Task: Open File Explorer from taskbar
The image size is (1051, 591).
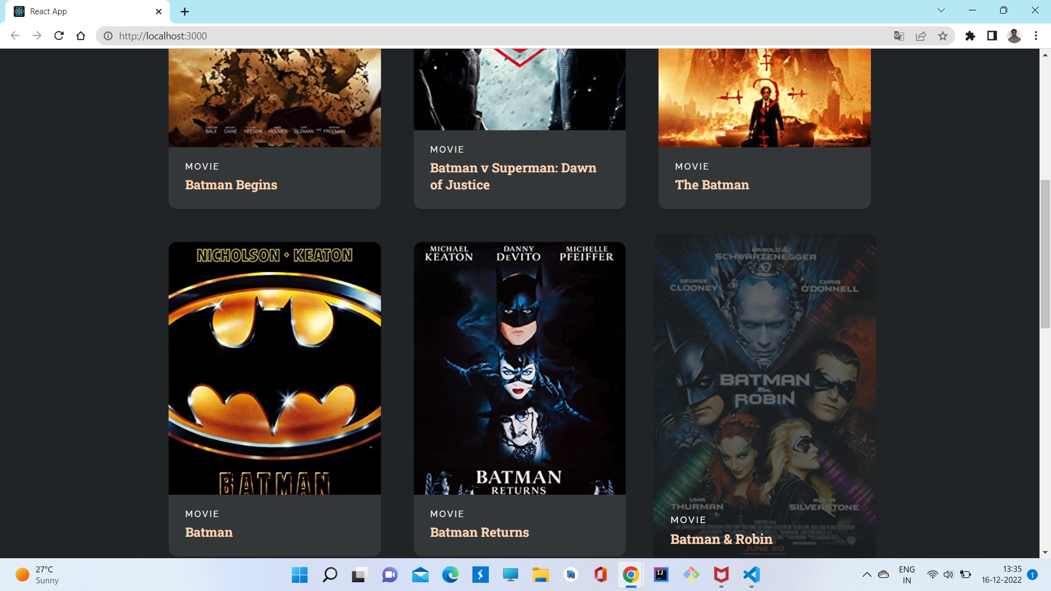Action: (540, 575)
